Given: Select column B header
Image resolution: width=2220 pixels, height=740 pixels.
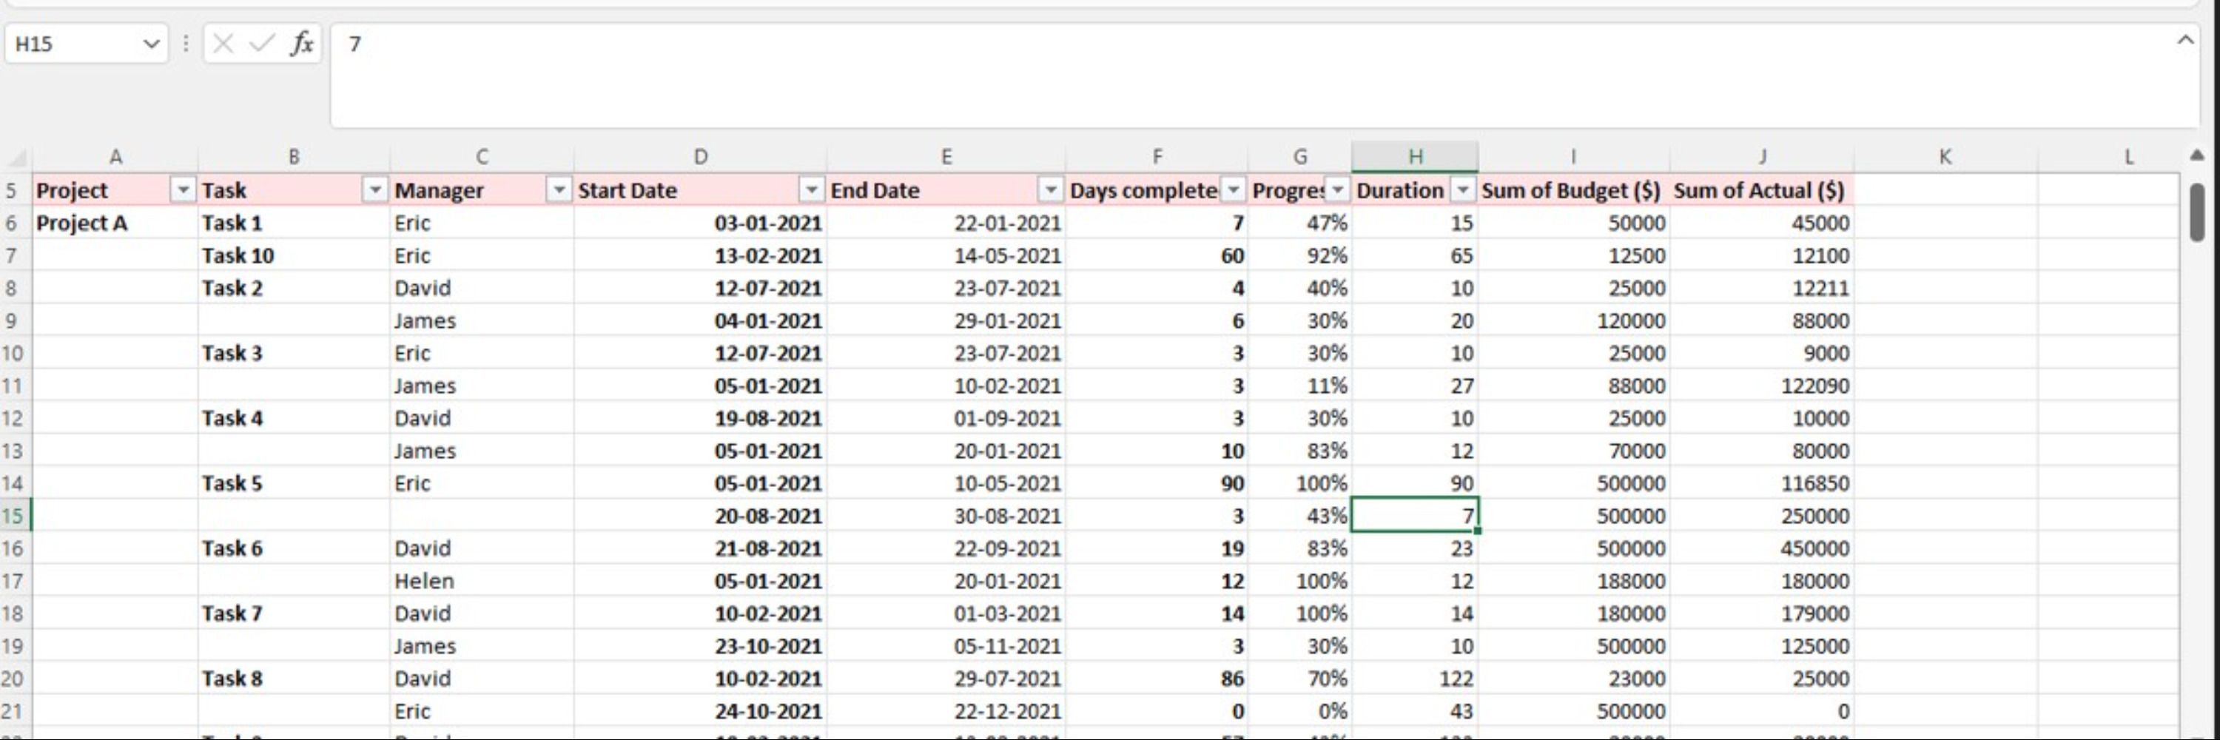Looking at the screenshot, I should point(294,157).
